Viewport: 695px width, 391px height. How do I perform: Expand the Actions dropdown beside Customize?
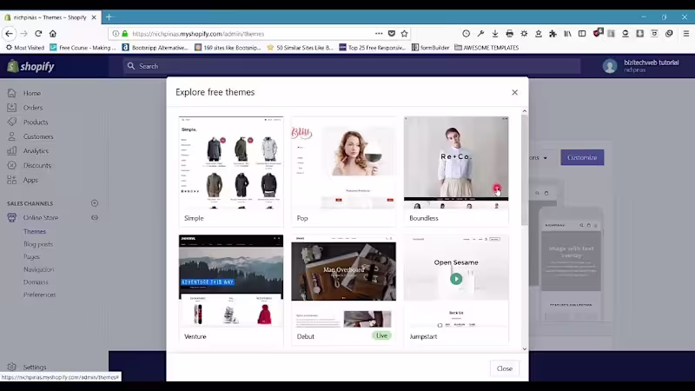point(538,158)
